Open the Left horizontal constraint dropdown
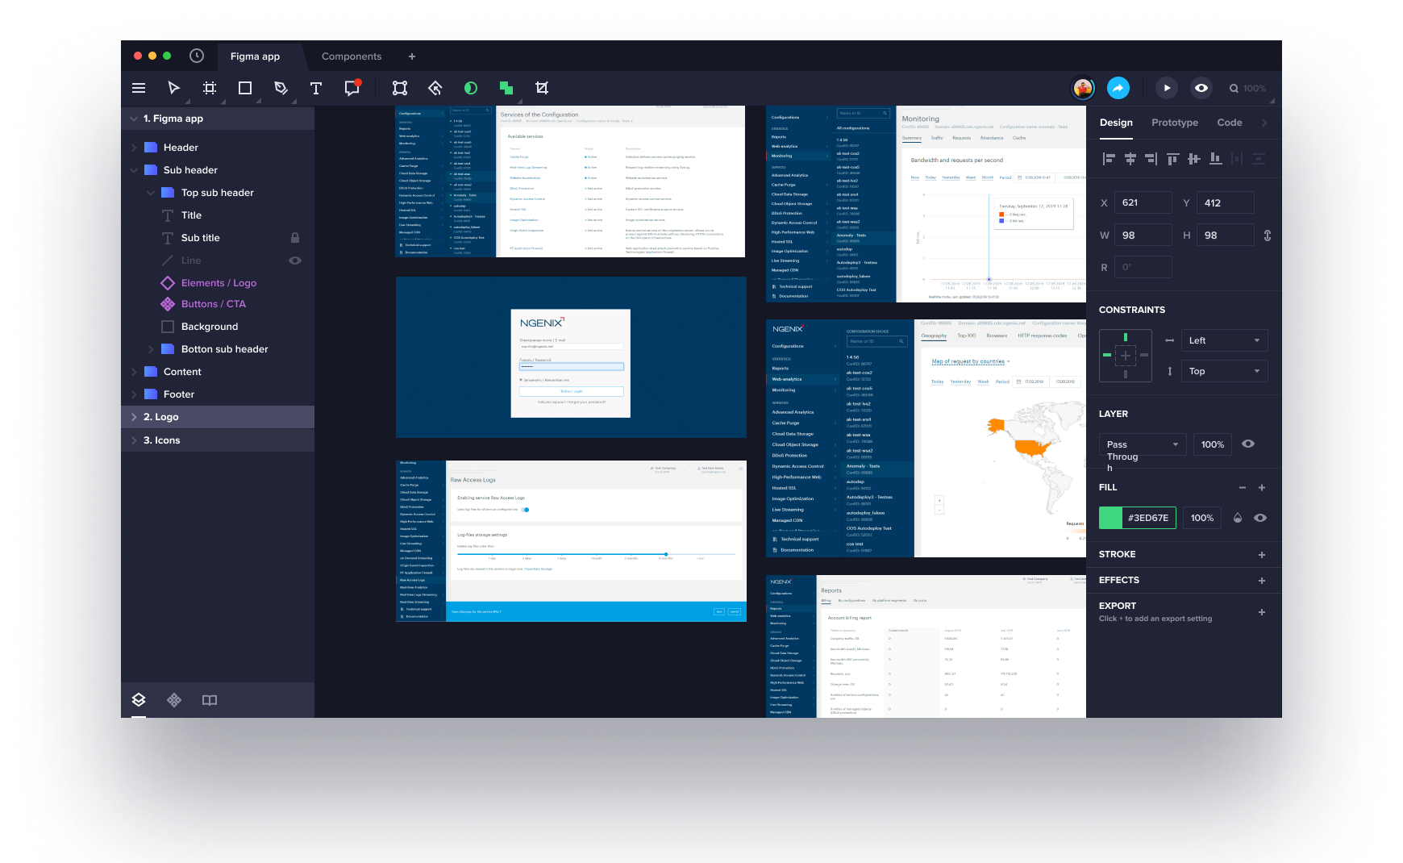1403x863 pixels. pos(1224,340)
